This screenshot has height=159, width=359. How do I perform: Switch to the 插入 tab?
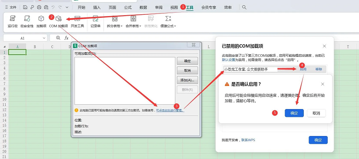pyautogui.click(x=97, y=7)
